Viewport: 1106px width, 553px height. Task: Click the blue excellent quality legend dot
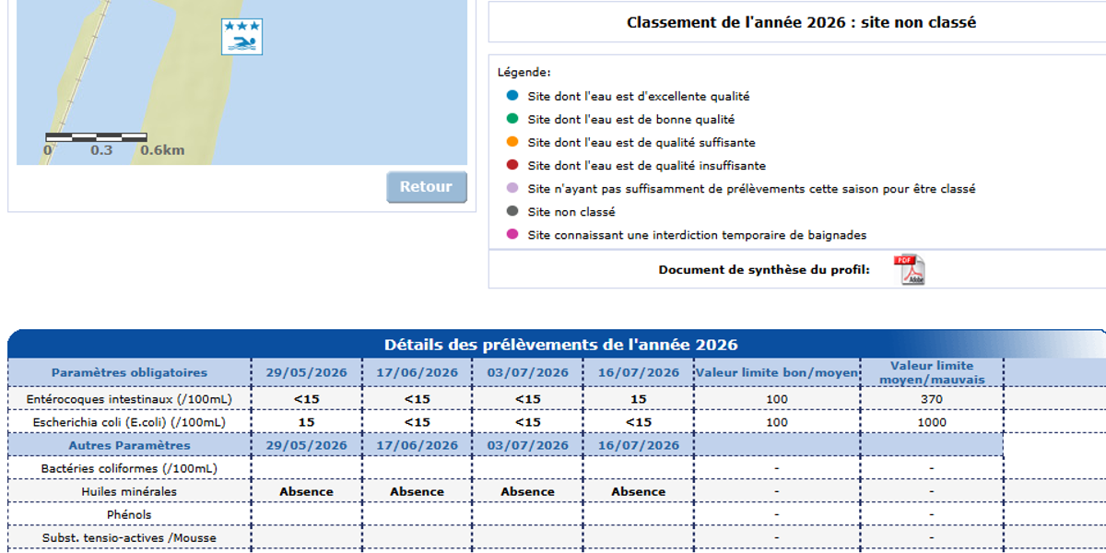point(512,96)
